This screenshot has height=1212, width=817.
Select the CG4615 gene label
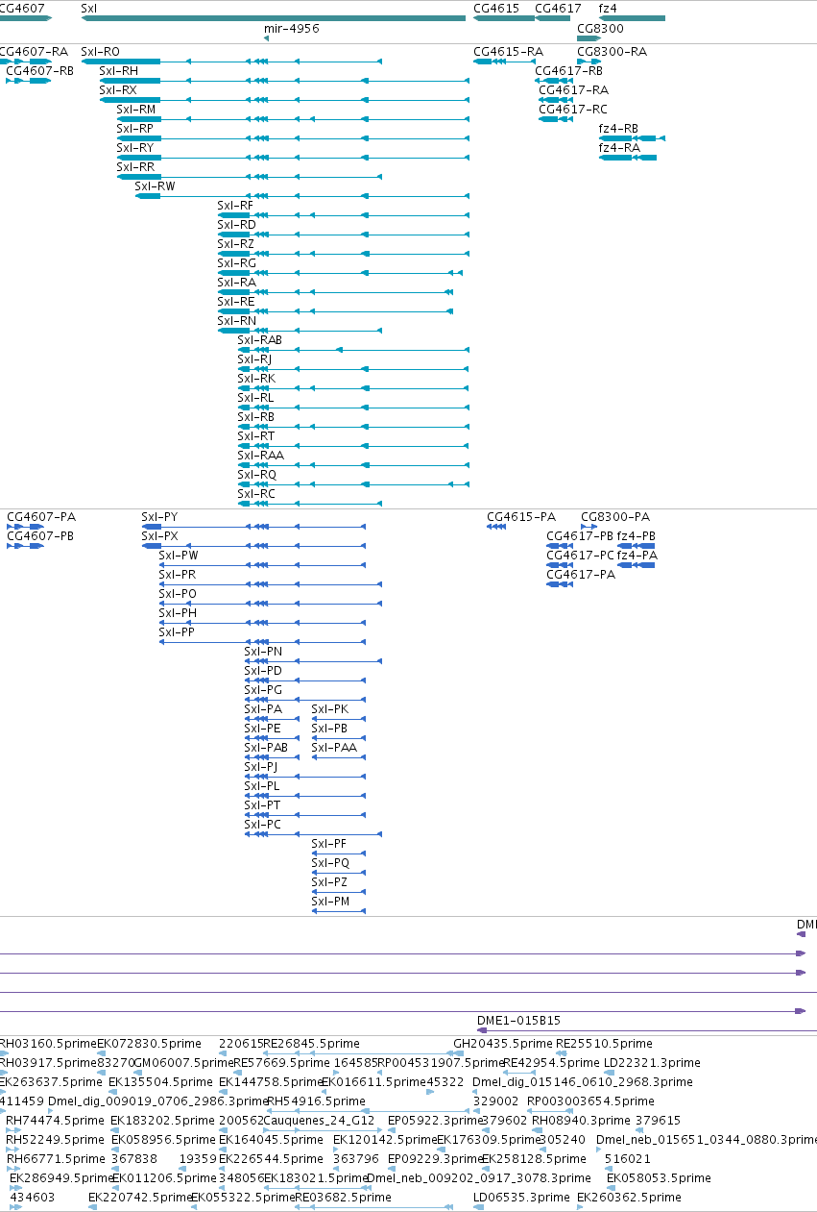[496, 8]
